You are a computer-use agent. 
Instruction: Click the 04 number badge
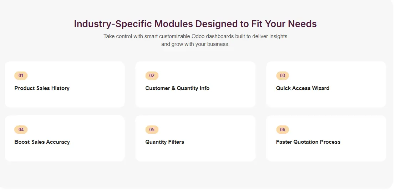[x=21, y=130]
